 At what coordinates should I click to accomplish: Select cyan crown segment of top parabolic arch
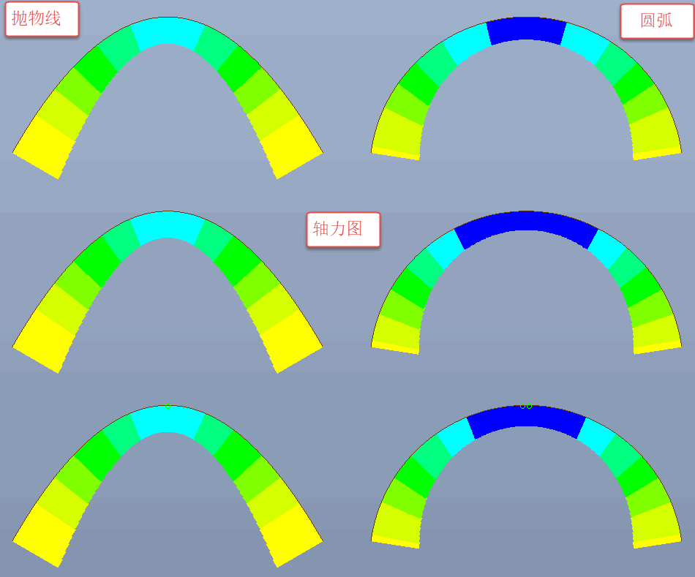(x=168, y=32)
